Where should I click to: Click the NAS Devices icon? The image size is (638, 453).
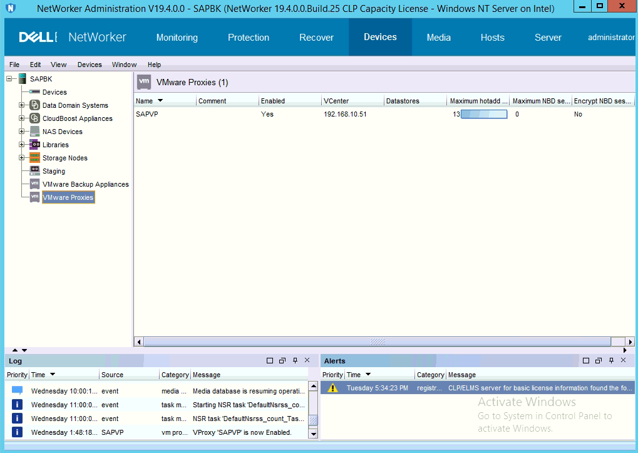(35, 132)
